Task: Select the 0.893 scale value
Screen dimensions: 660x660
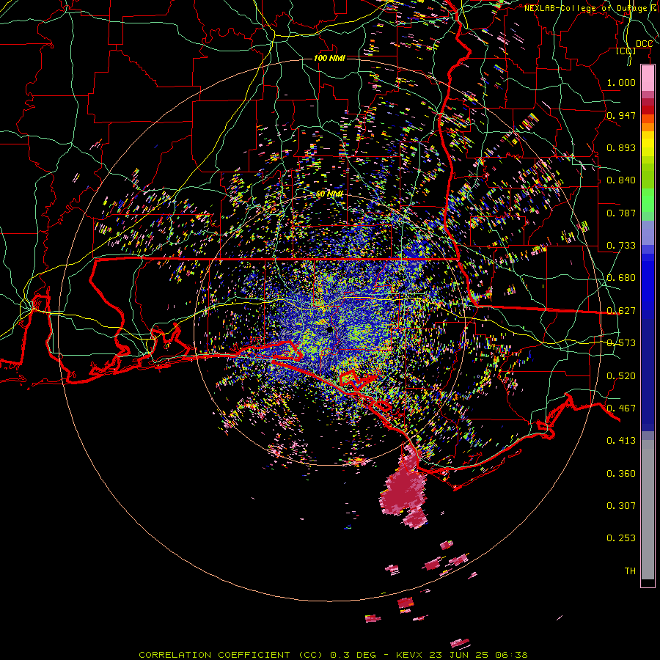Action: coord(621,147)
